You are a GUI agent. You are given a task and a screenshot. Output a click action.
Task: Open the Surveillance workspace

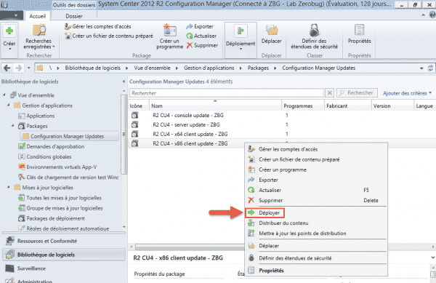(64, 268)
